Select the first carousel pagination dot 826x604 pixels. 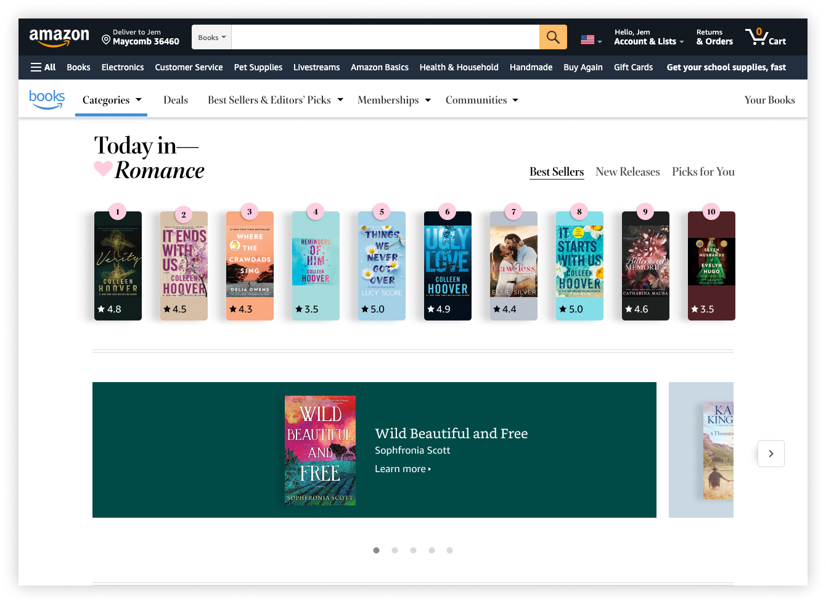click(376, 550)
